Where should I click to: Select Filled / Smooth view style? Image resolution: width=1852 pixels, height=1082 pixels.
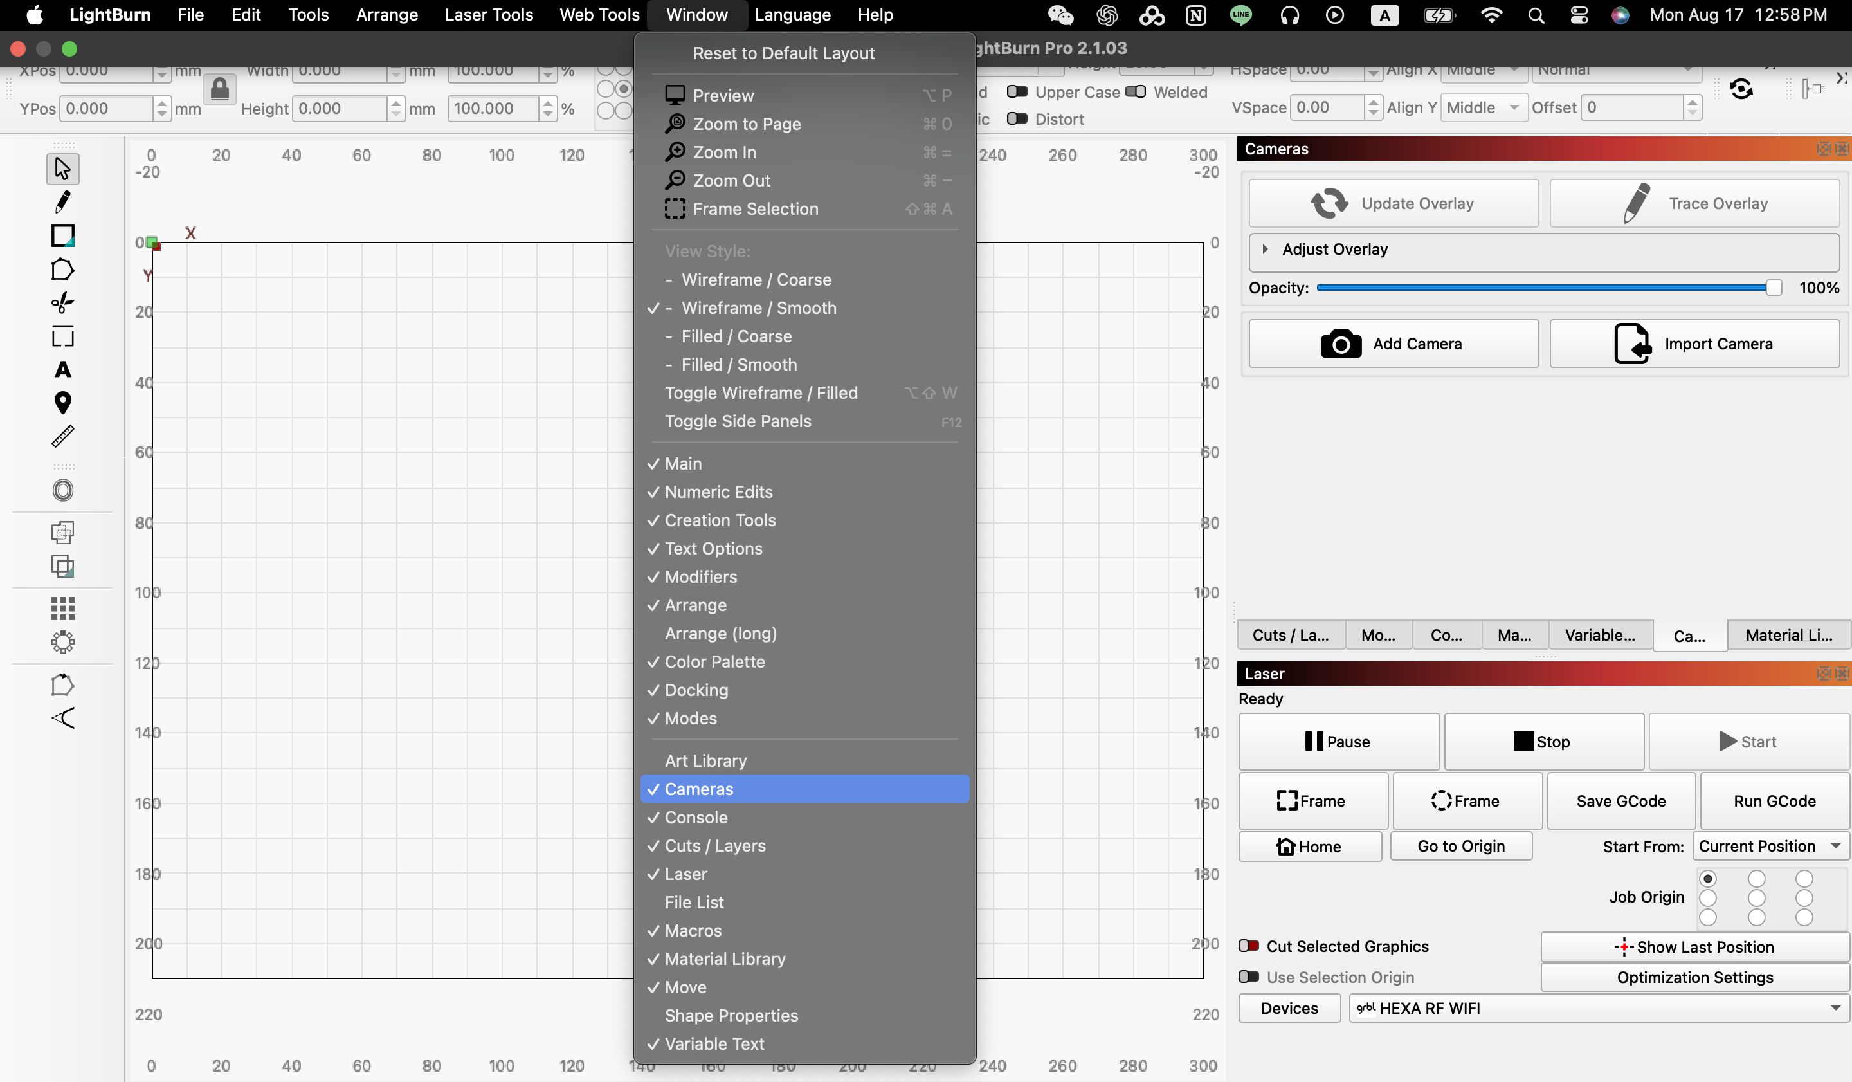pyautogui.click(x=804, y=365)
